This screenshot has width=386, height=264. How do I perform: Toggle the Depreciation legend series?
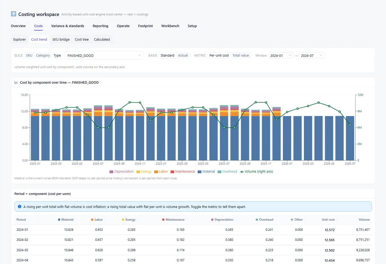tap(122, 172)
